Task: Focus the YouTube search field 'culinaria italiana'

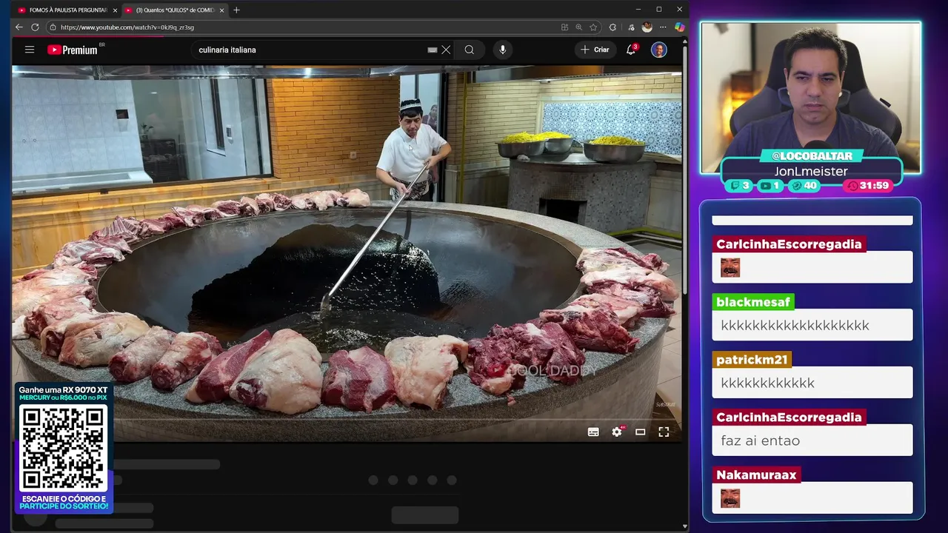Action: click(311, 50)
